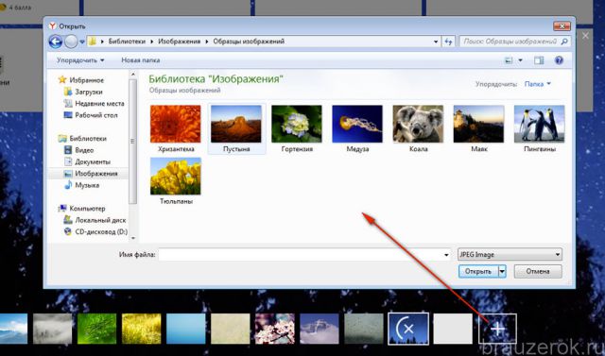
Task: Click the change view icon
Action: click(509, 60)
